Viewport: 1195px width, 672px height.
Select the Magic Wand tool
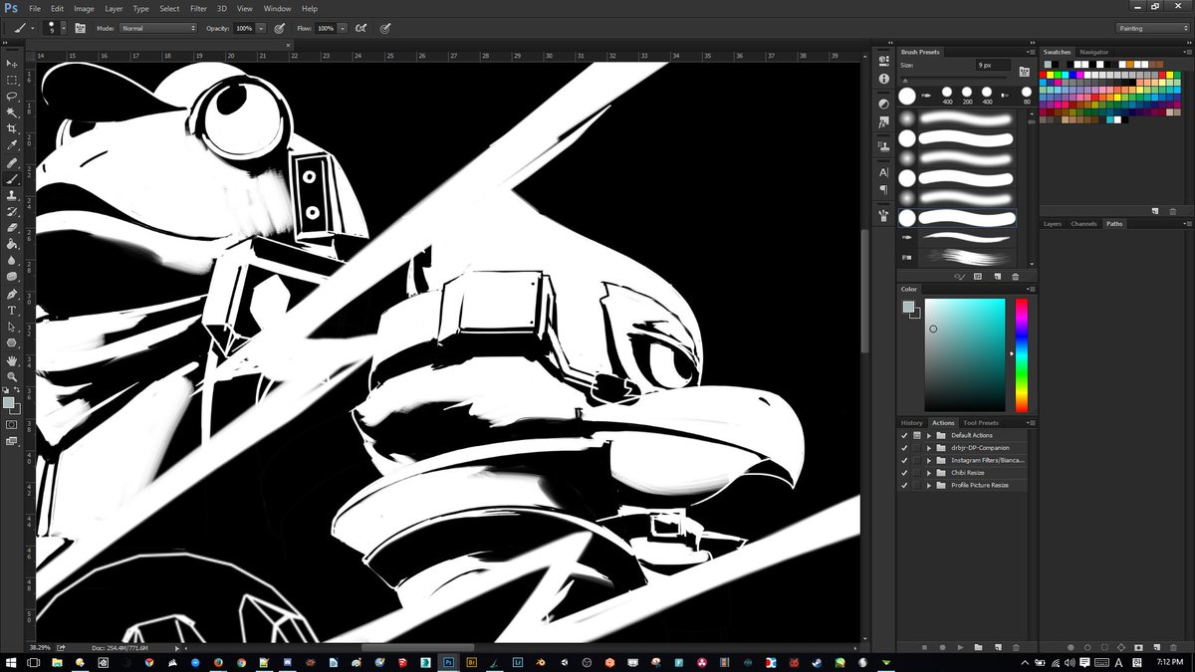click(12, 112)
